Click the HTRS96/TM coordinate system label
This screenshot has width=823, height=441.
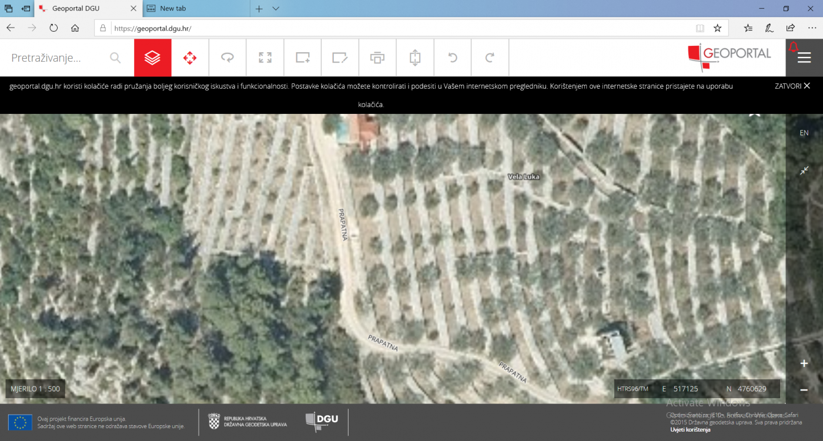point(633,389)
